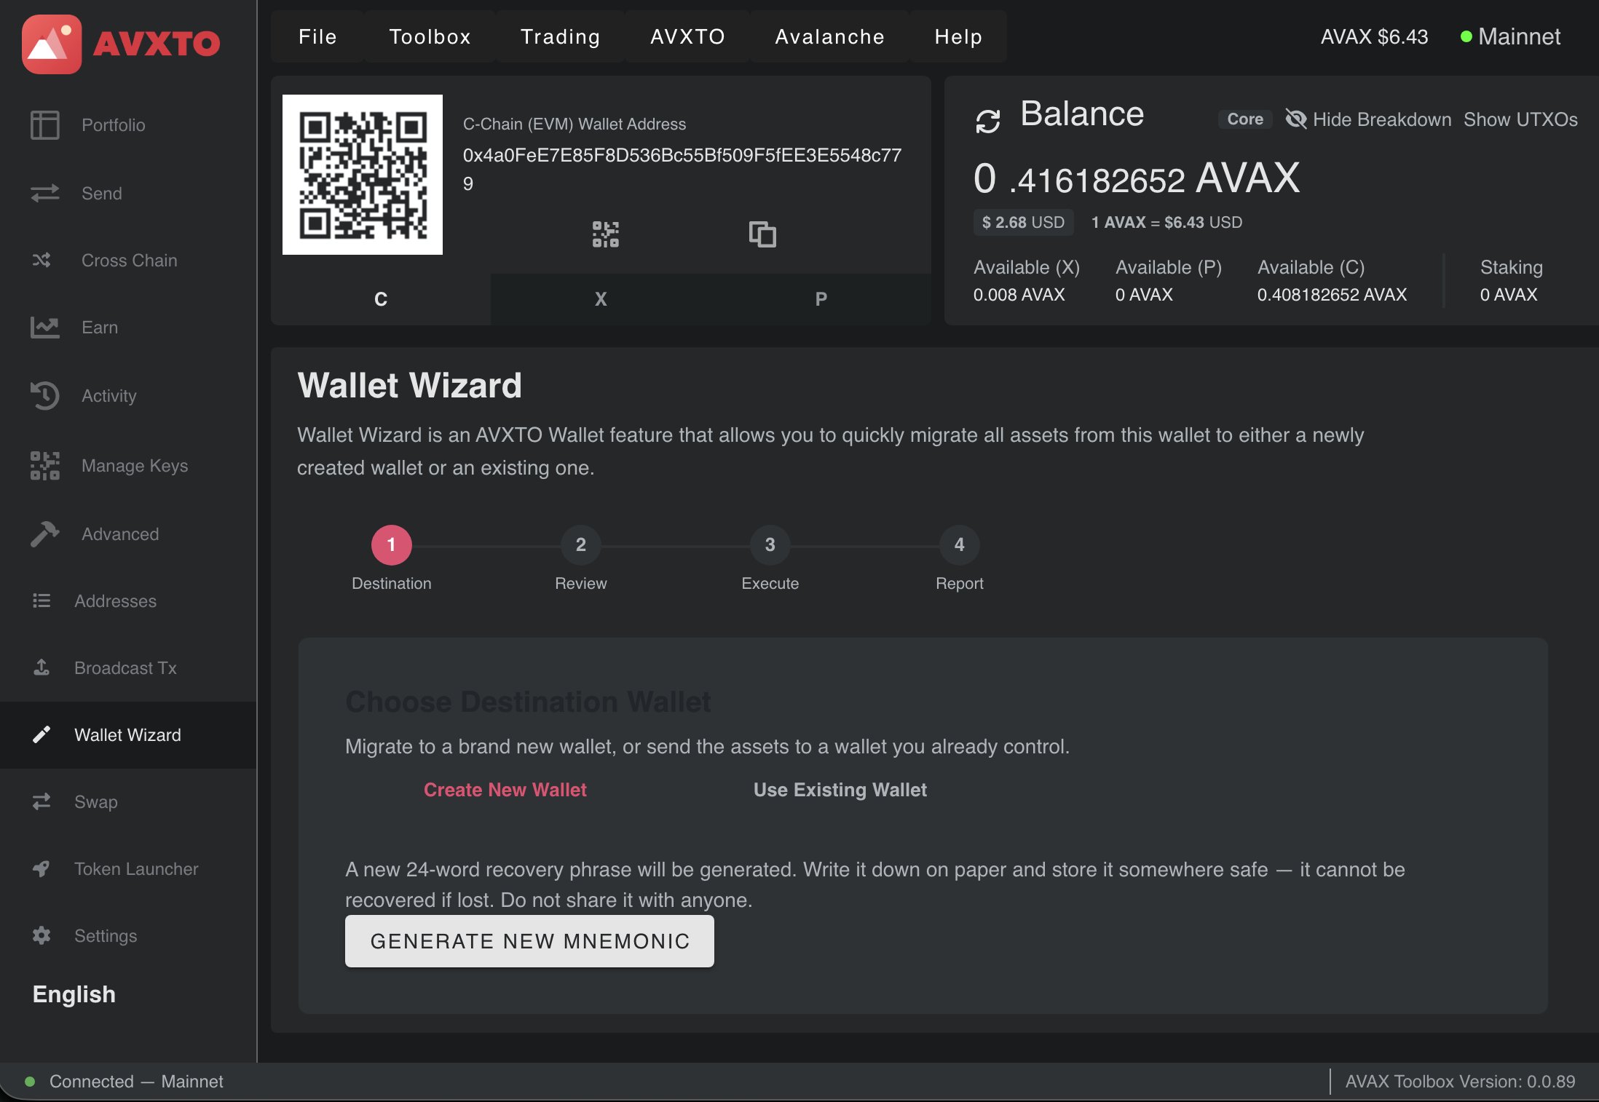
Task: Click Generate New Mnemonic button
Action: 529,941
